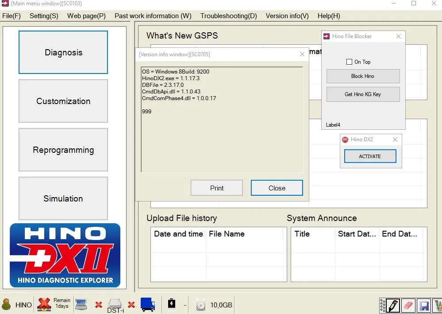Click the End Dat... column header
The image size is (442, 314).
(x=401, y=234)
